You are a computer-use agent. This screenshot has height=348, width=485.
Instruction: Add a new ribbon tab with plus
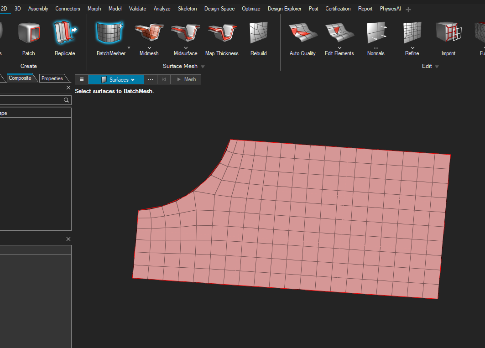pos(408,10)
